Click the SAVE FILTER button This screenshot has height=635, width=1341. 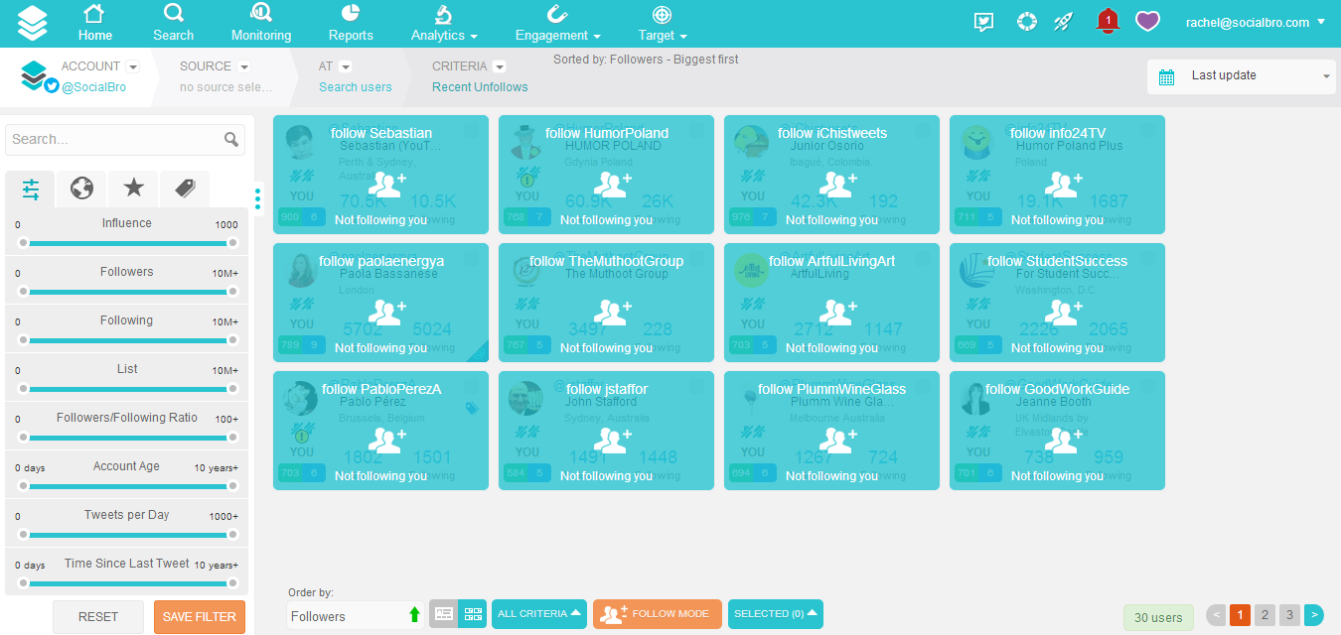pos(200,617)
